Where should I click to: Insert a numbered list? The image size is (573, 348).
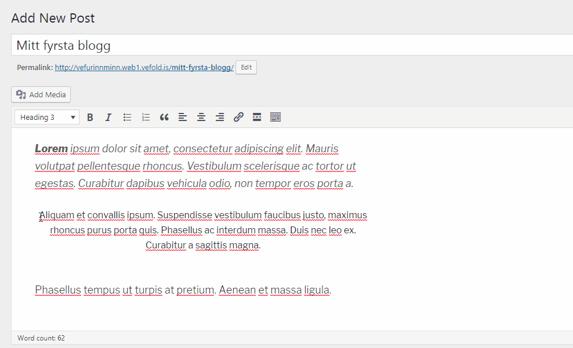[x=146, y=118]
